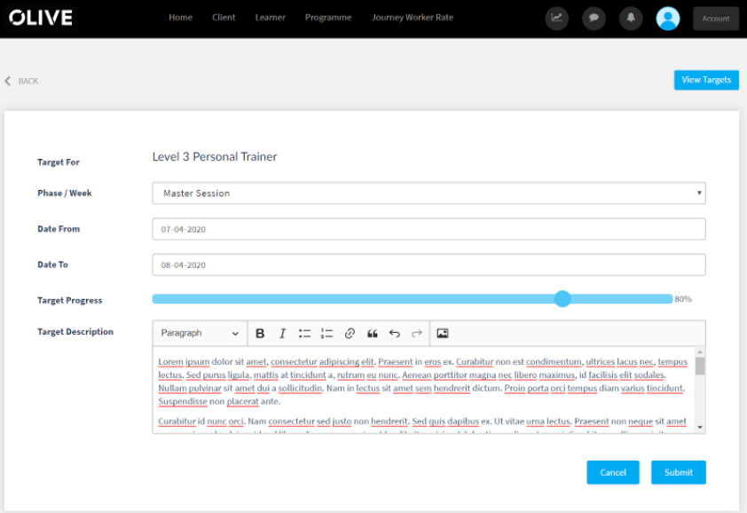Expand the Phase / Week Master Session dropdown
The image size is (747, 513).
[429, 193]
